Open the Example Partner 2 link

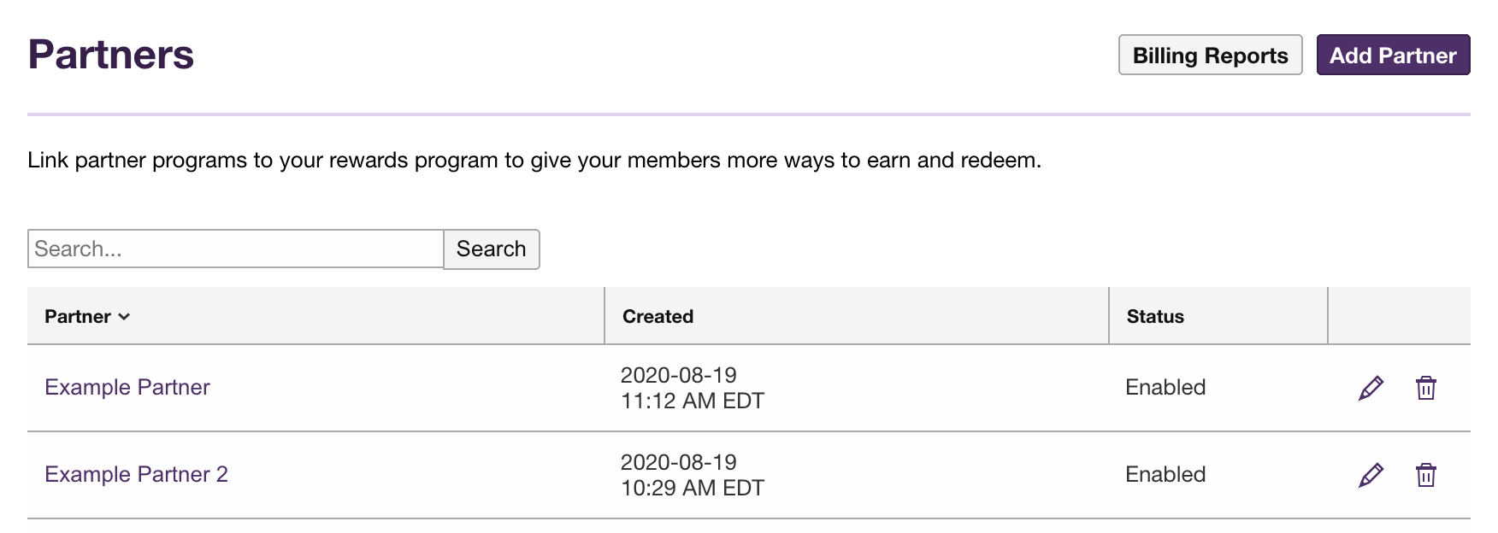tap(136, 474)
